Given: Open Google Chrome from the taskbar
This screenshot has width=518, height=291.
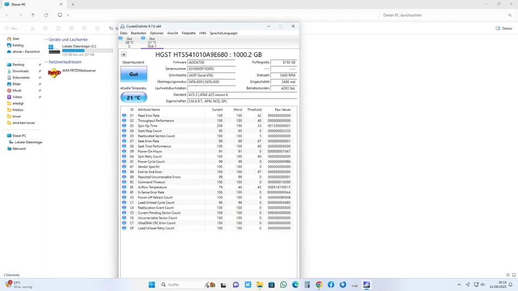Looking at the screenshot, I should [319, 285].
